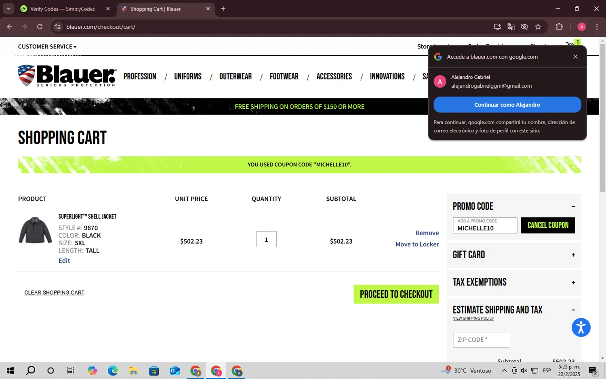
Task: Open File Explorer from taskbar
Action: (133, 371)
